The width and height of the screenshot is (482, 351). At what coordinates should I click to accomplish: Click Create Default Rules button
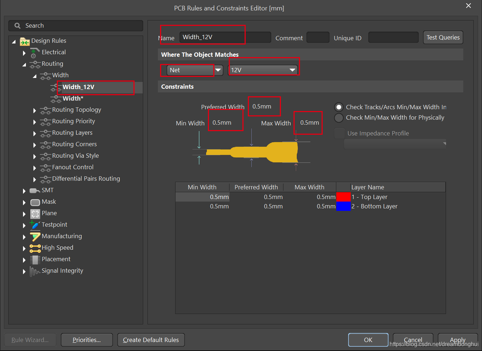click(151, 340)
